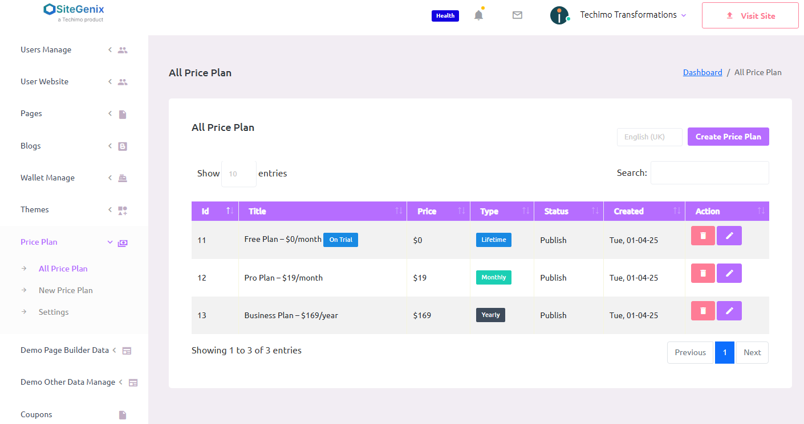
Task: Select the Price Plan money icon
Action: point(123,242)
